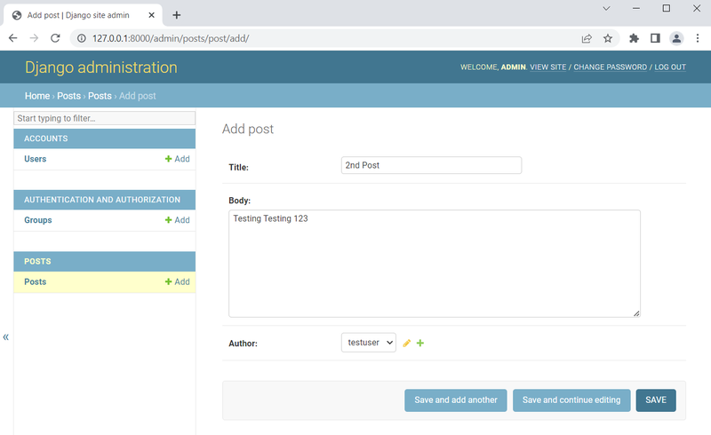Viewport: 711px width, 435px height.
Task: Close the Add post browser tab
Action: click(x=151, y=15)
